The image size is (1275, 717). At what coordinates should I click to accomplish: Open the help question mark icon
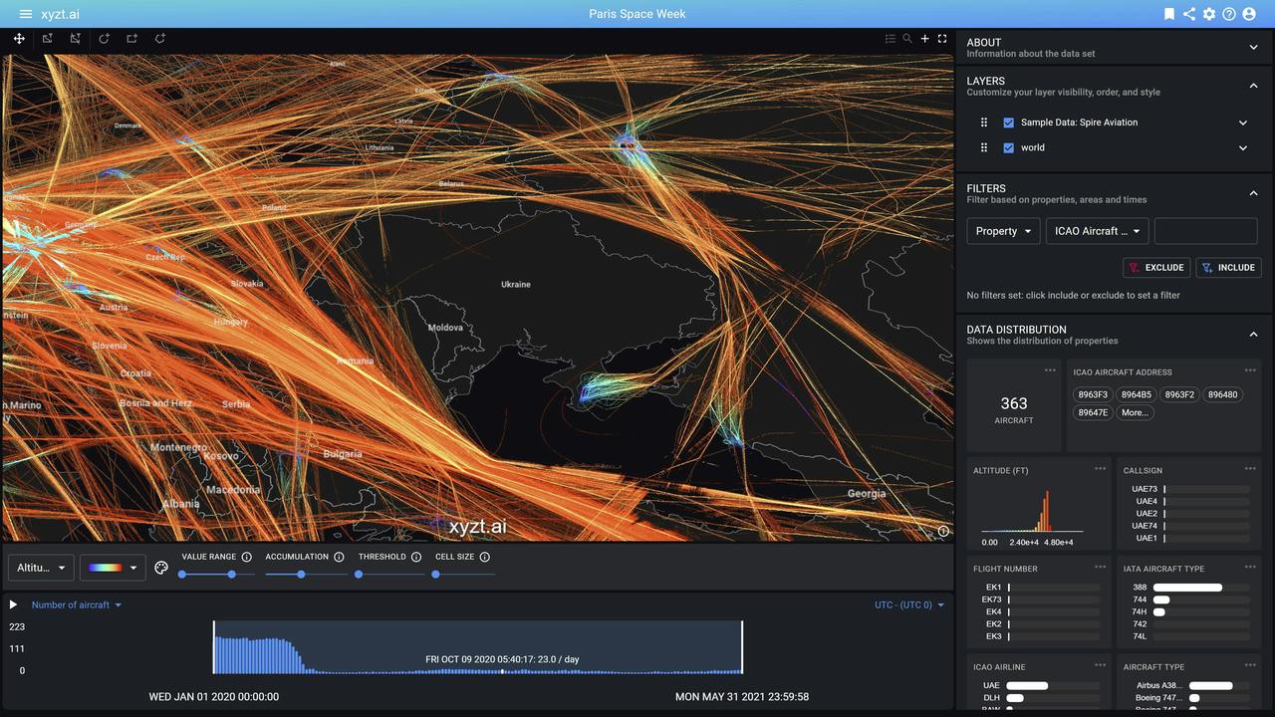pyautogui.click(x=1229, y=14)
